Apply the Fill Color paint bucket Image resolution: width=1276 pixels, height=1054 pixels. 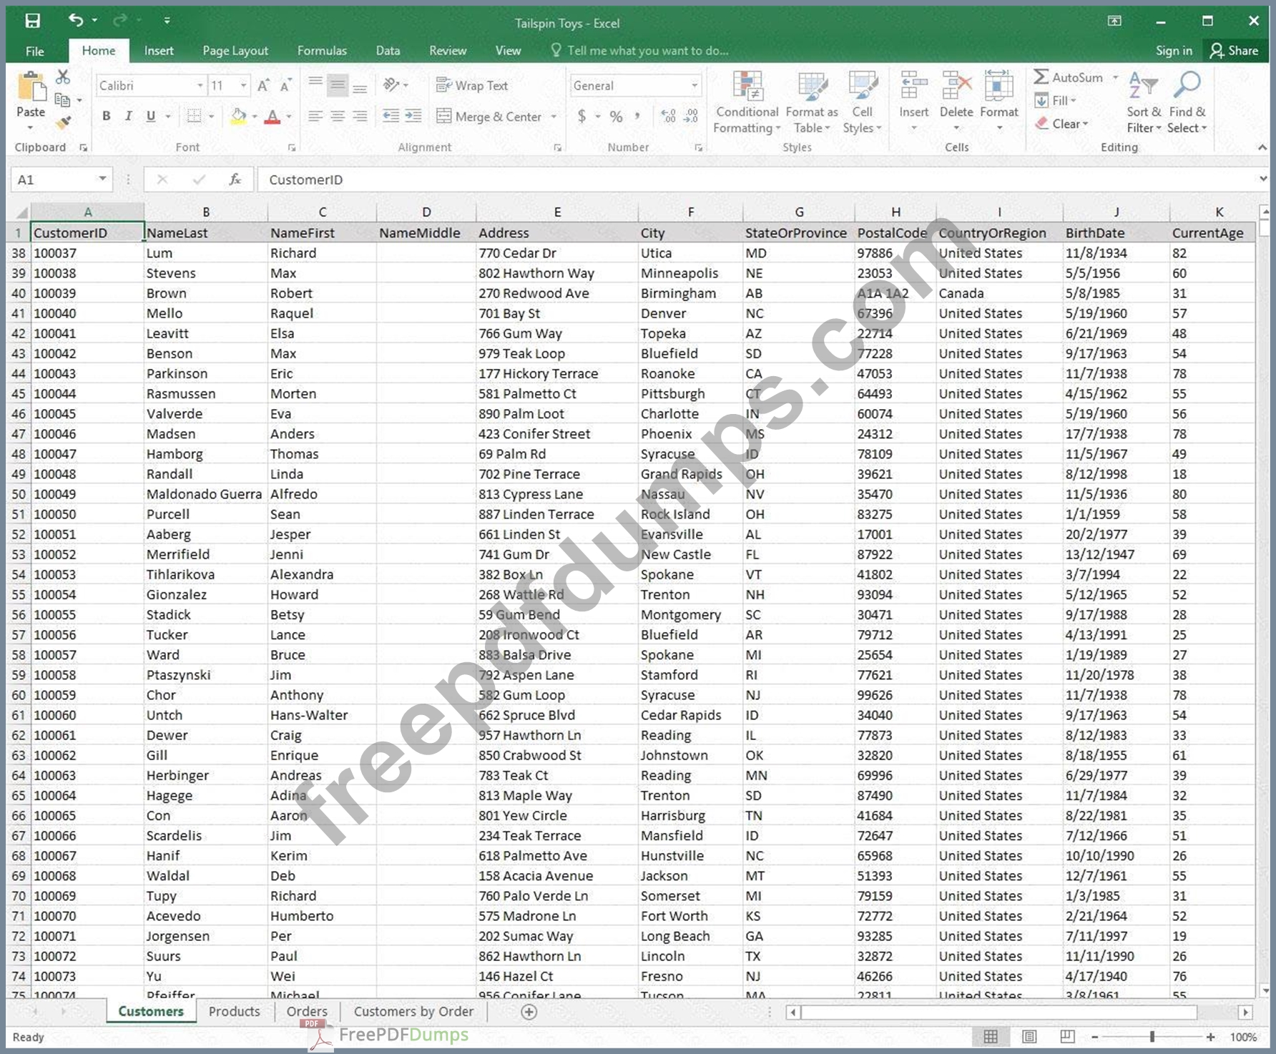(239, 116)
